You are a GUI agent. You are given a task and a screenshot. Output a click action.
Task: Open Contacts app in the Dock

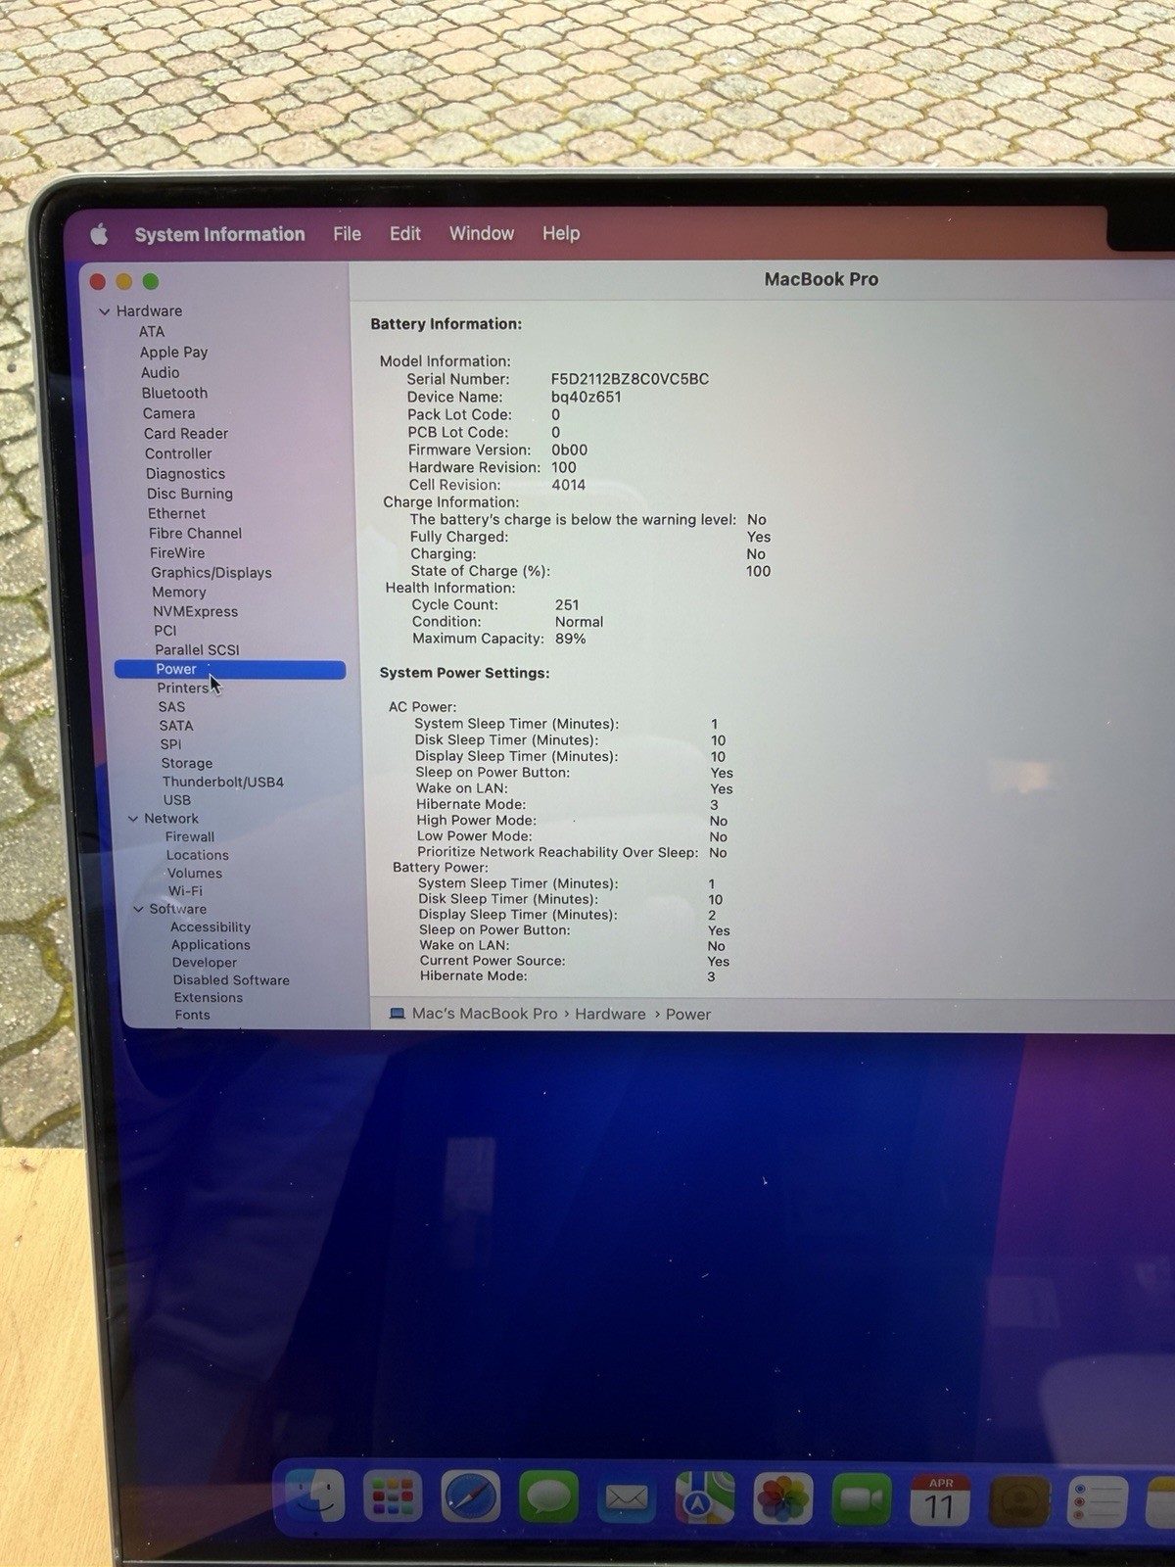click(x=1019, y=1501)
